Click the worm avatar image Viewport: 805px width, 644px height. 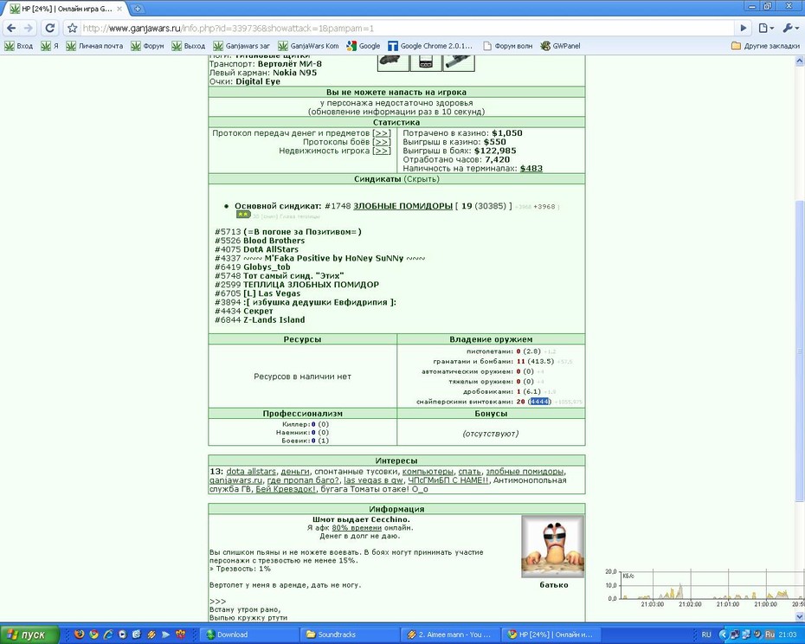pos(553,546)
